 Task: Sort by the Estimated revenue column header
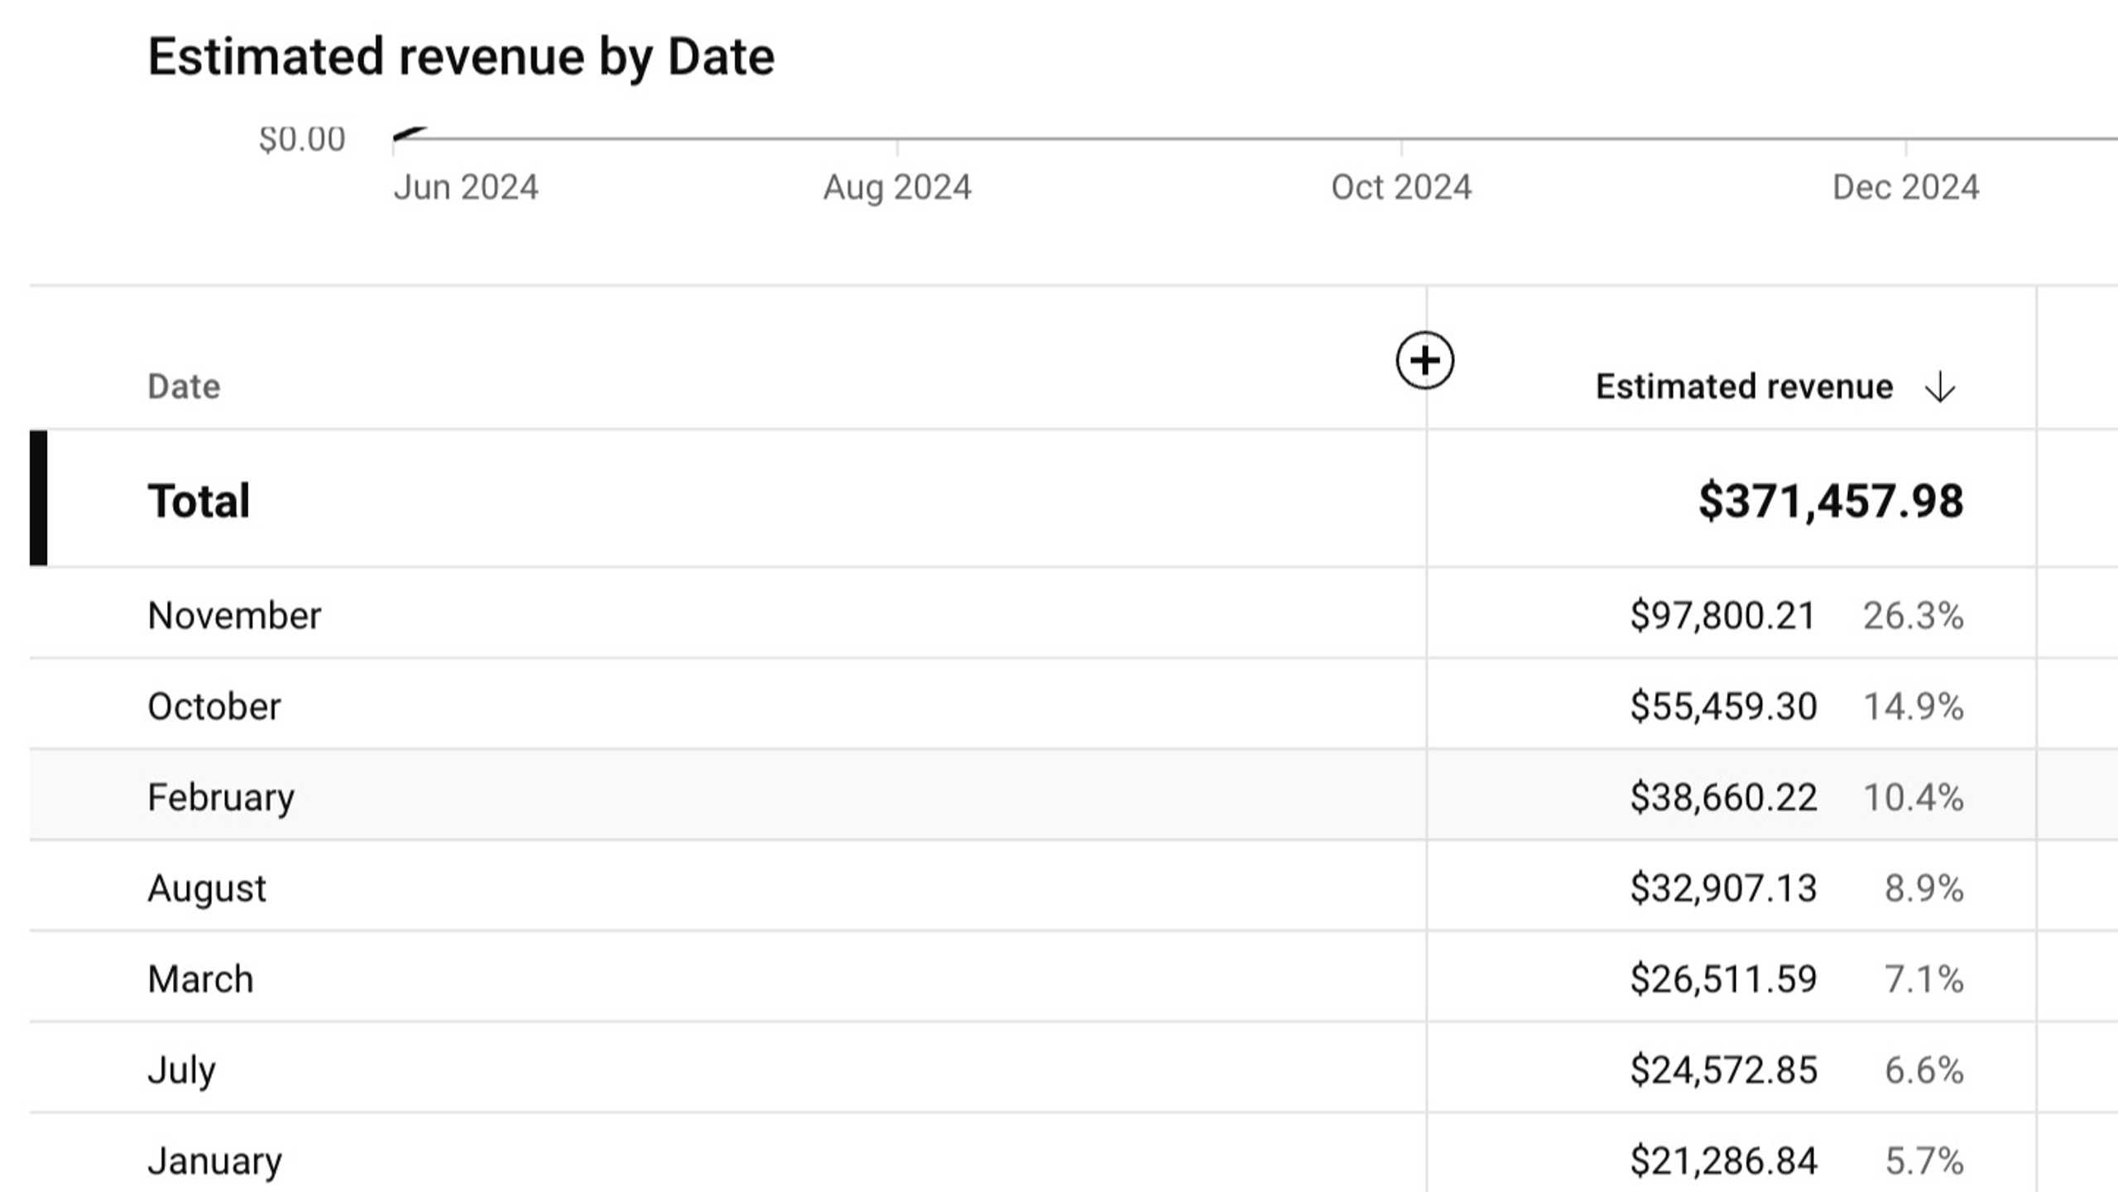(x=1744, y=387)
